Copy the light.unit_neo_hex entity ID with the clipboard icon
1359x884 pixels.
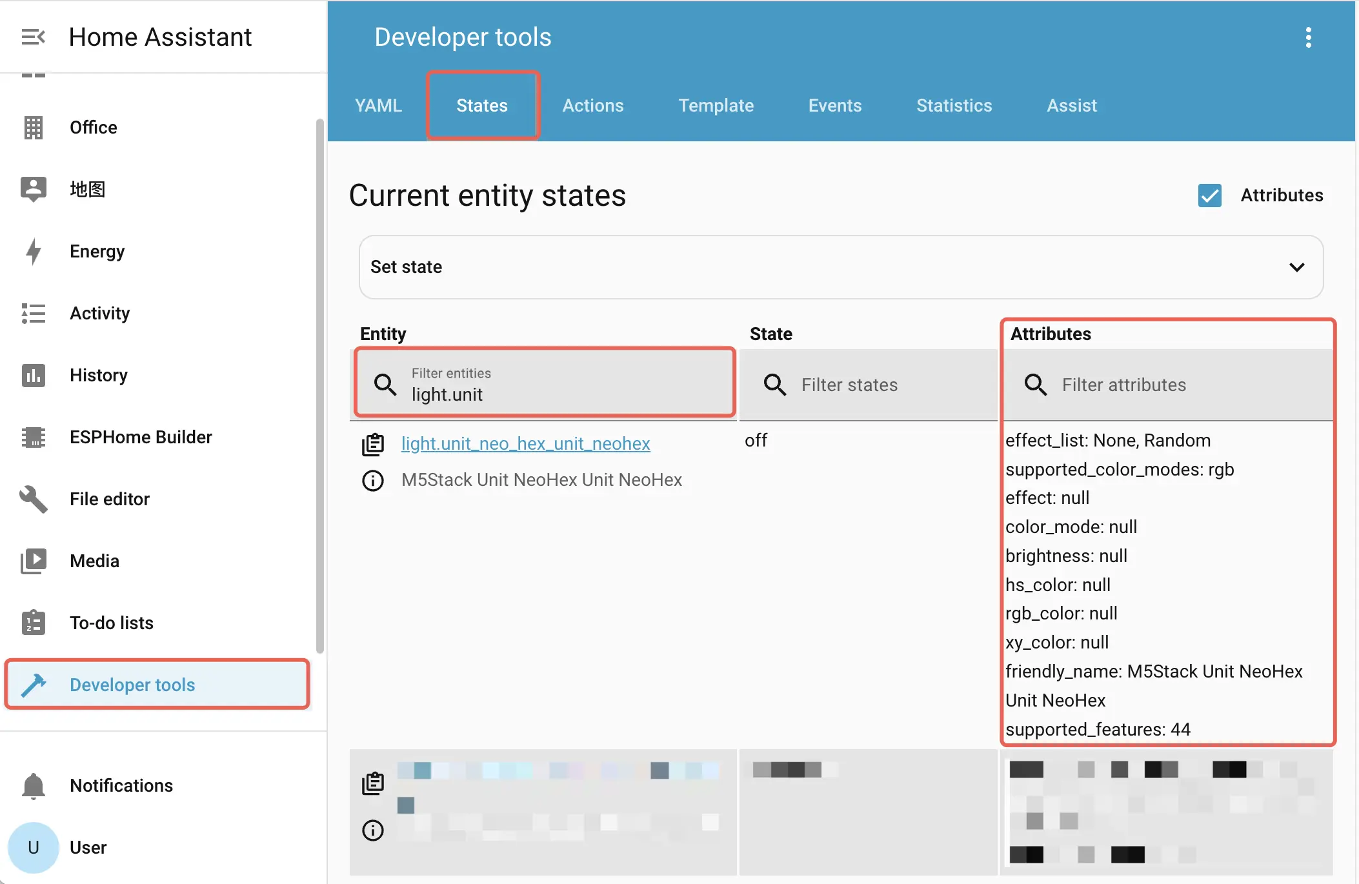point(373,445)
